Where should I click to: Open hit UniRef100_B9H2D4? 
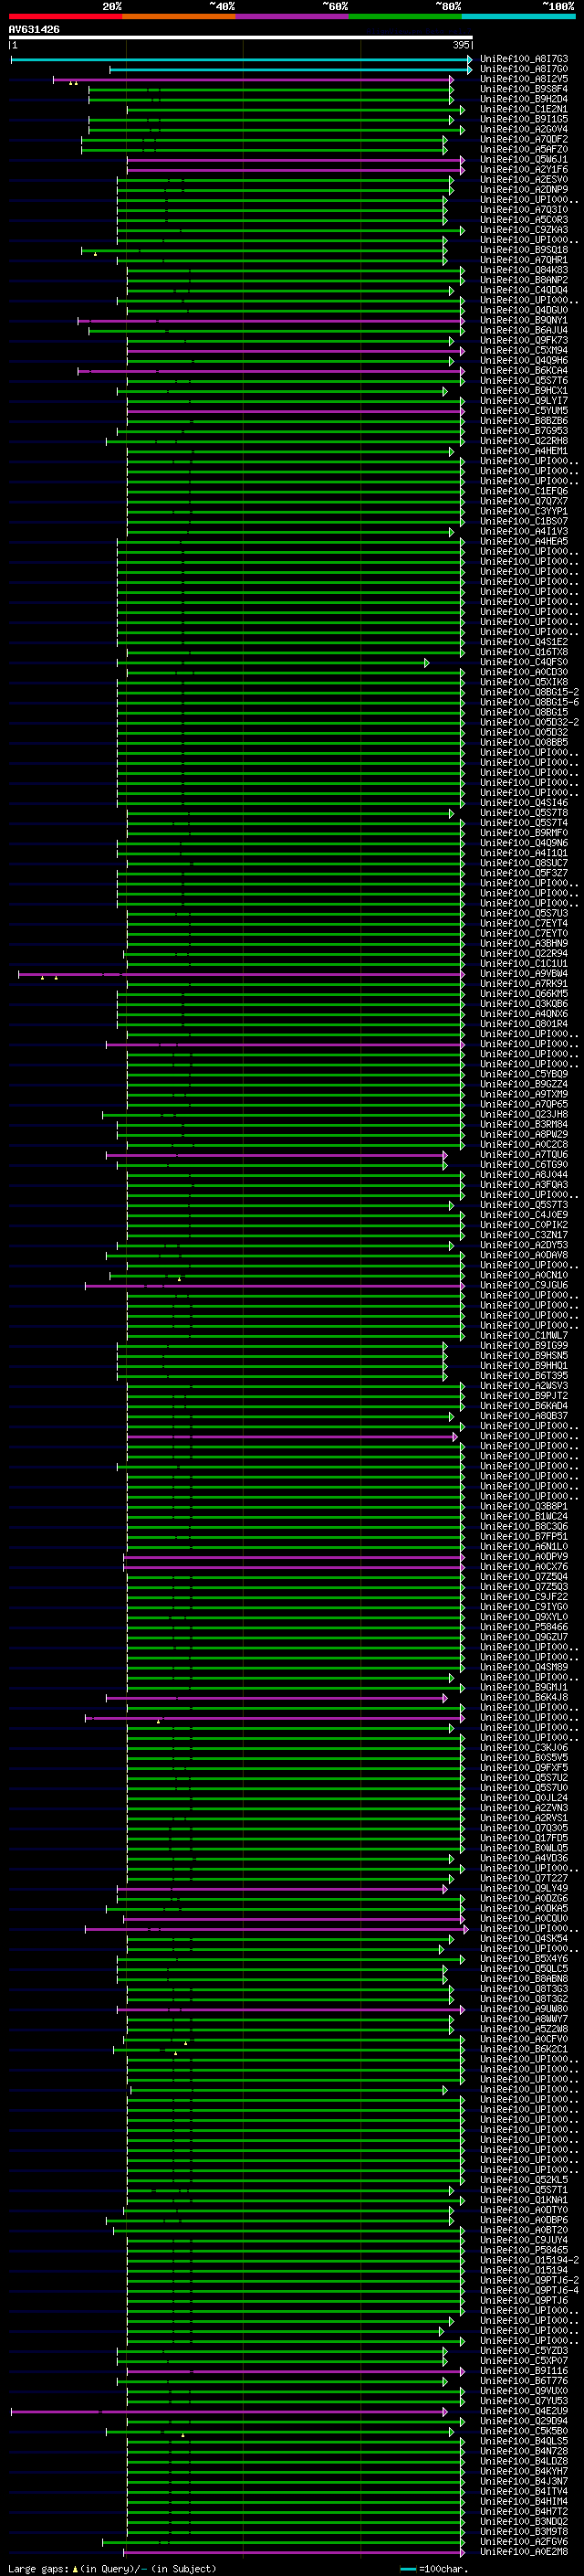coord(523,99)
